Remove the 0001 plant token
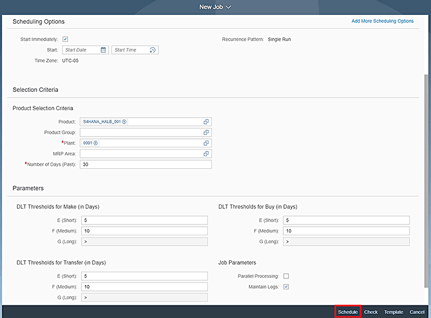The image size is (431, 318). [x=96, y=143]
